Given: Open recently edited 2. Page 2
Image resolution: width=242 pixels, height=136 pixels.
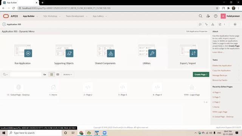Looking at the screenshot, I should click(x=216, y=102).
